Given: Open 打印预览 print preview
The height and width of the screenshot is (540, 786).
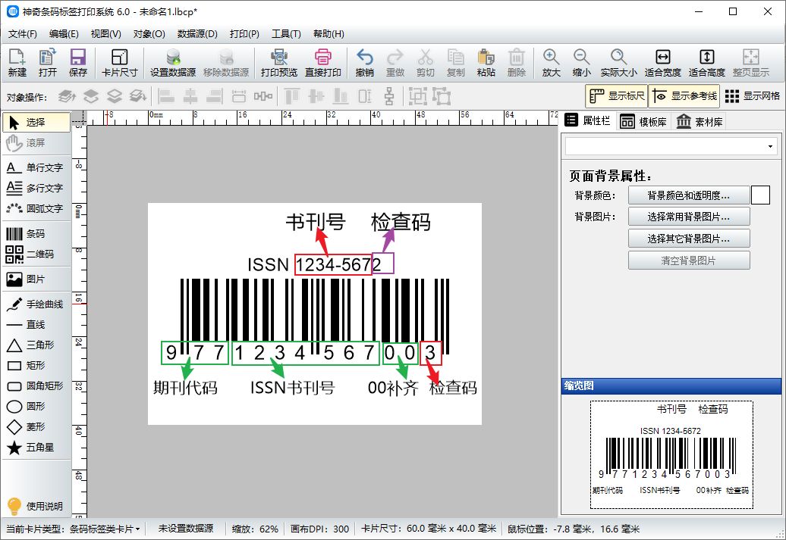Looking at the screenshot, I should 278,63.
